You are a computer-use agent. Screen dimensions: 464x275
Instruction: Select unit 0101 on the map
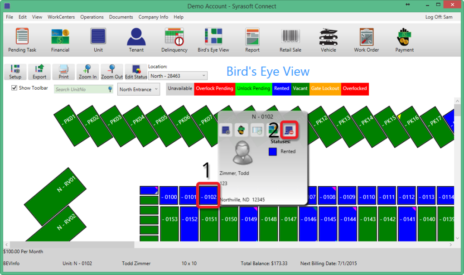(x=188, y=196)
